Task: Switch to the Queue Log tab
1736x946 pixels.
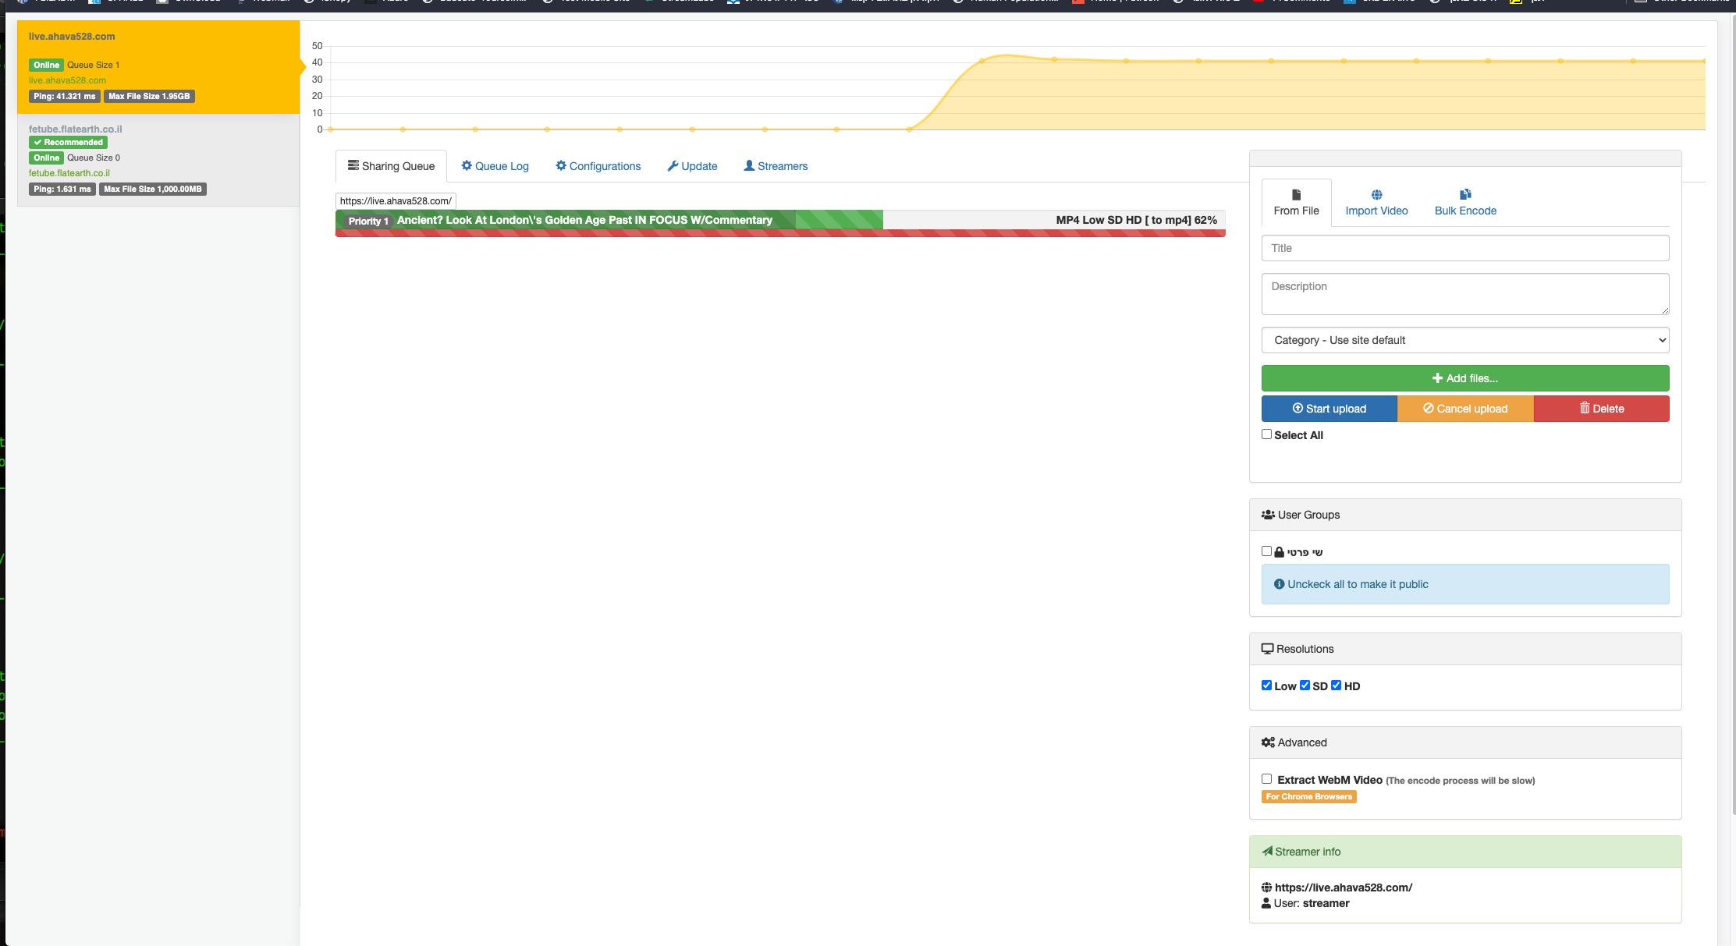Action: 495,166
